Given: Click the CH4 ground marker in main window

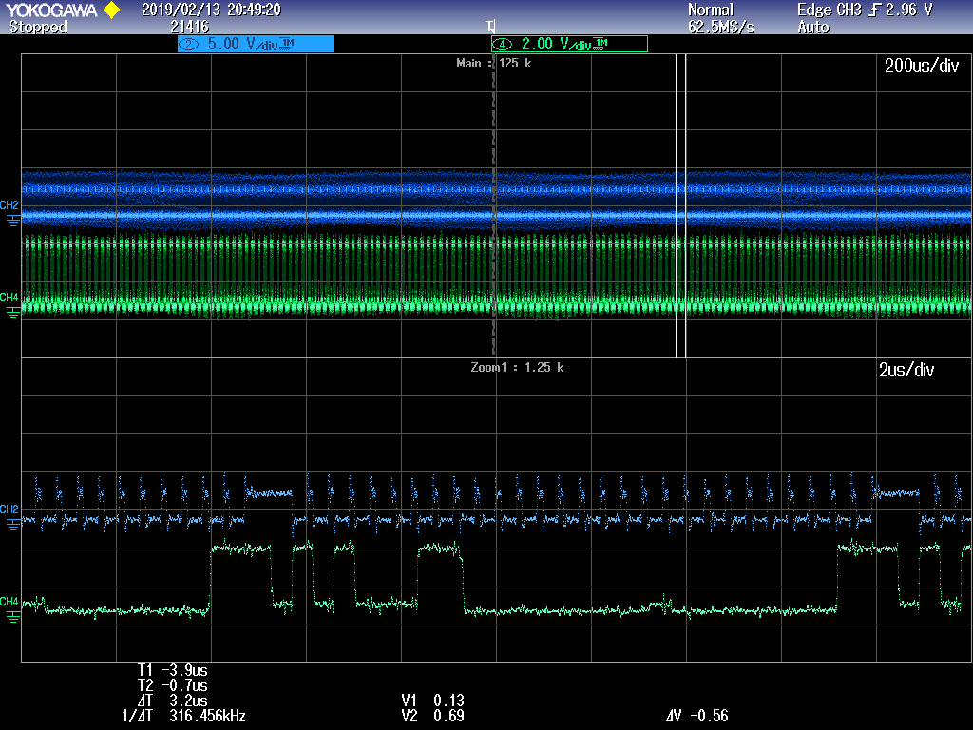Looking at the screenshot, I should pyautogui.click(x=11, y=305).
